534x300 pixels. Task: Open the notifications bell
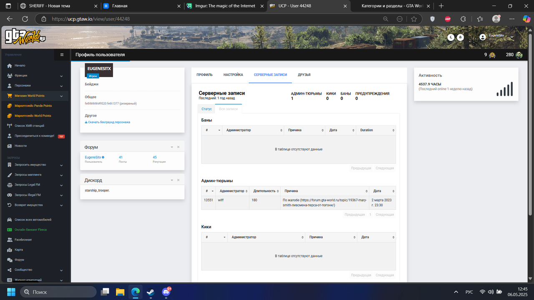[460, 37]
